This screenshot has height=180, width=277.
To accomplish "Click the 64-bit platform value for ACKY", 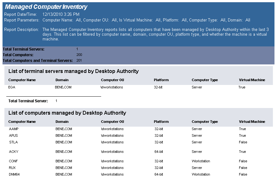I will click(159, 152).
